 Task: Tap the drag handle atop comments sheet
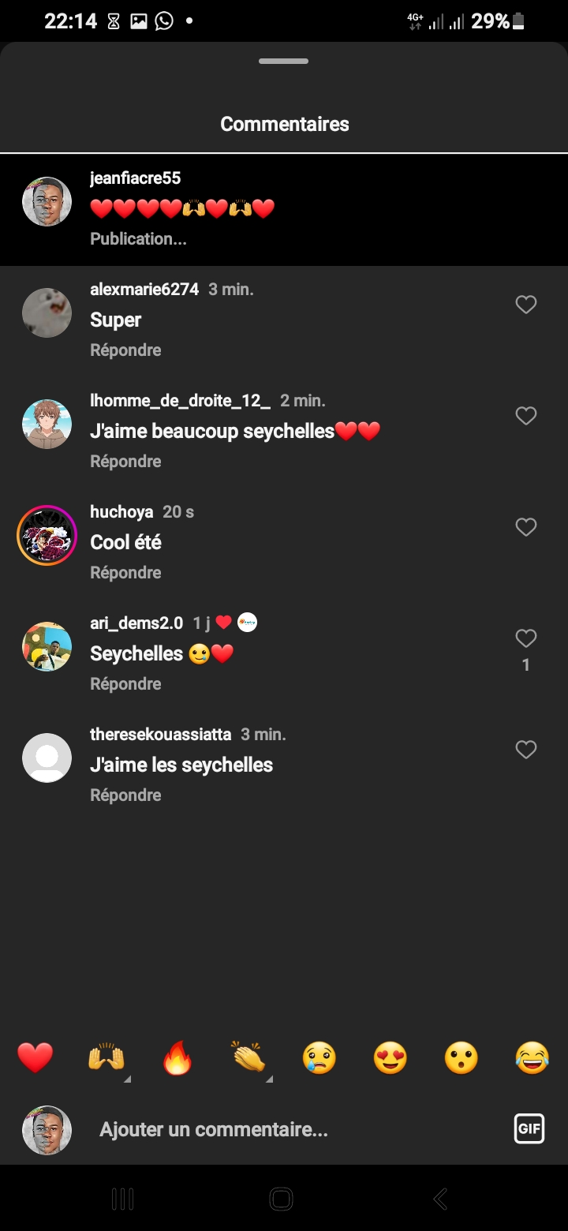pyautogui.click(x=284, y=61)
